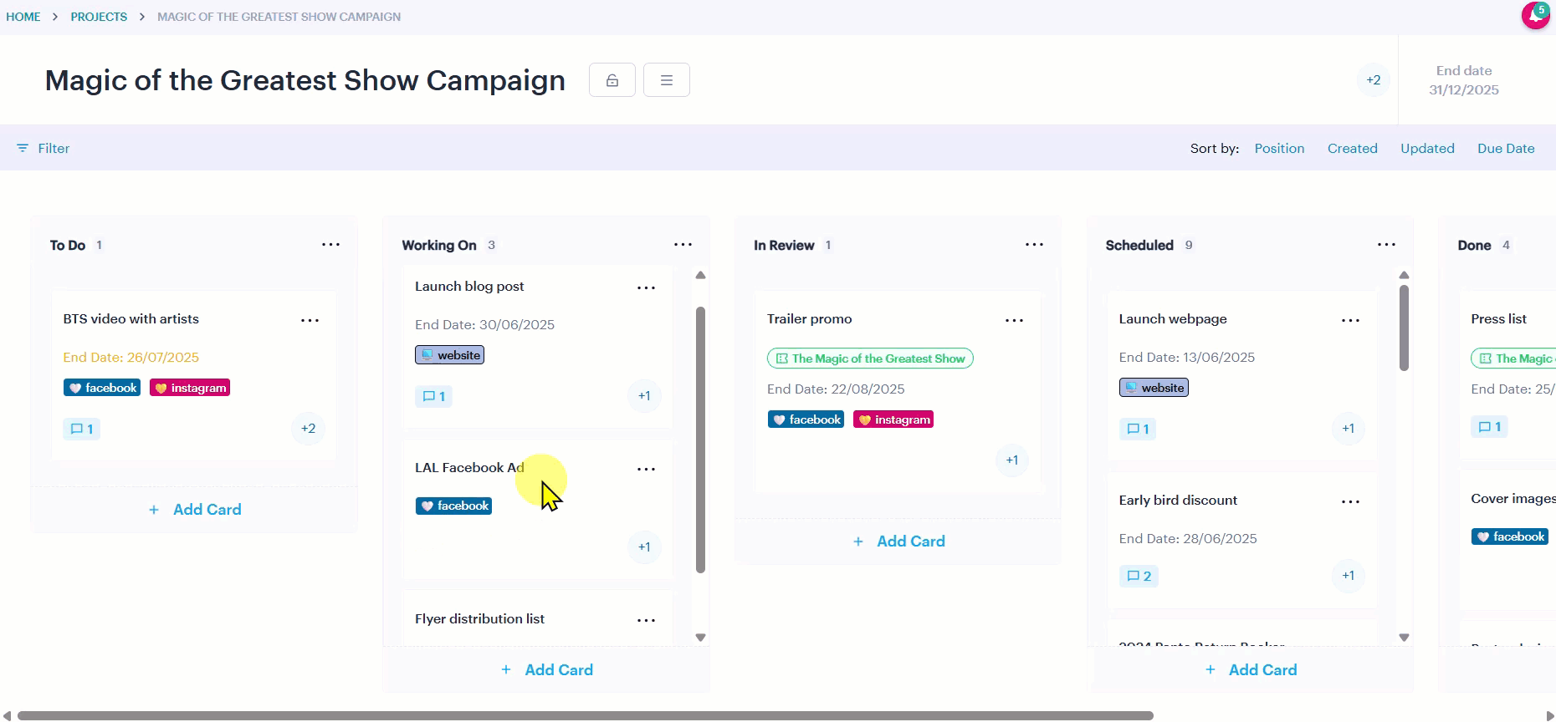Open comments on Launch blog post card

pyautogui.click(x=433, y=396)
